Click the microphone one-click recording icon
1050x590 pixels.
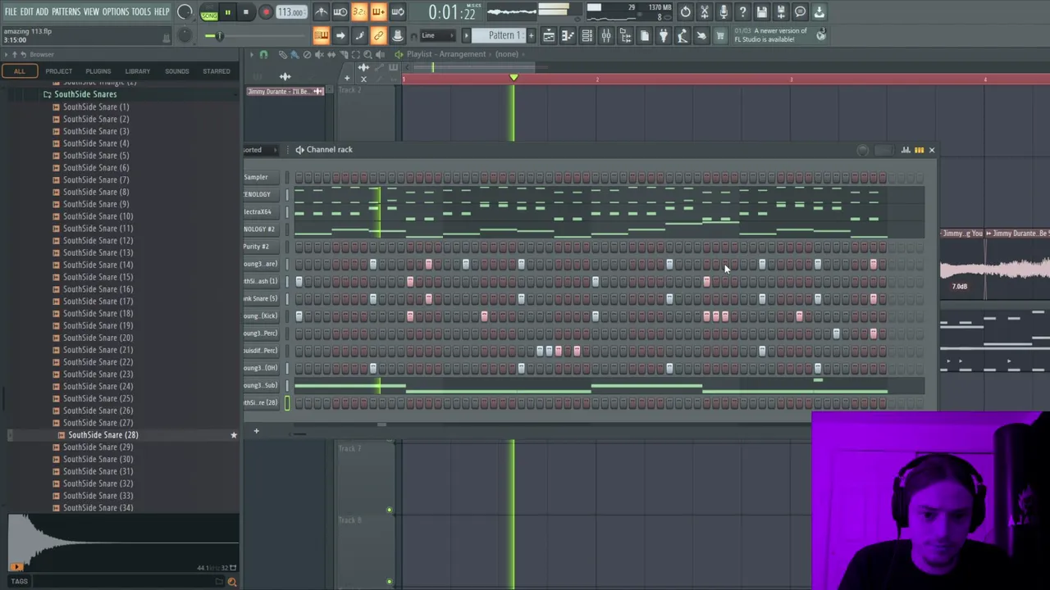point(724,12)
